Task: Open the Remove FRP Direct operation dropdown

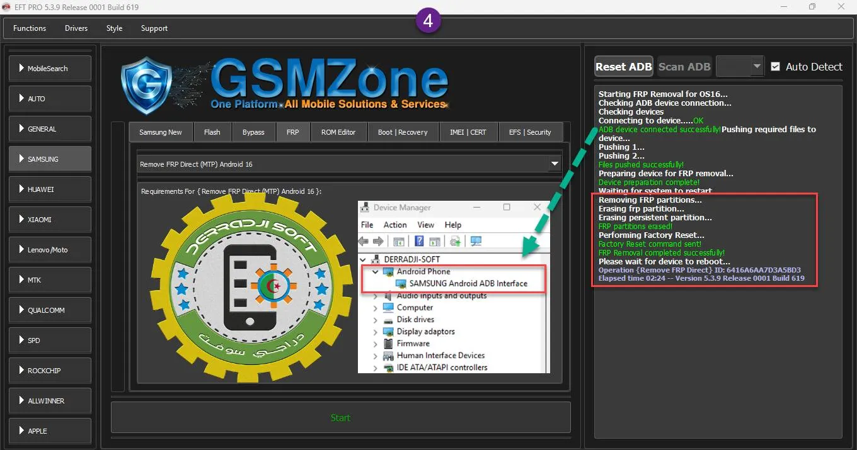Action: [x=555, y=164]
